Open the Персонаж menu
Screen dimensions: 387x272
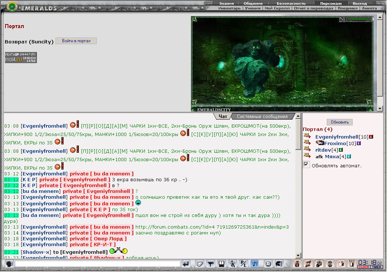tap(331, 3)
